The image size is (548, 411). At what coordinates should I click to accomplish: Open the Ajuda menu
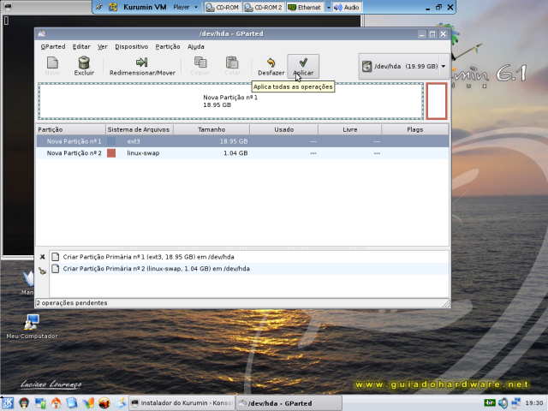click(196, 46)
